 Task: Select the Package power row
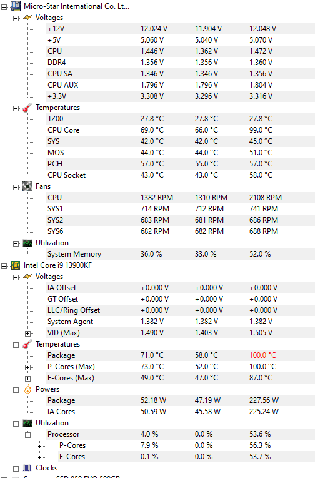(x=181, y=400)
